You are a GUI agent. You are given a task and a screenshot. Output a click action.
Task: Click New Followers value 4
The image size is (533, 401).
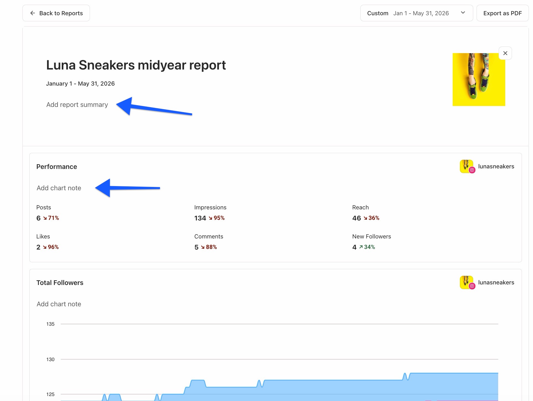[354, 247]
